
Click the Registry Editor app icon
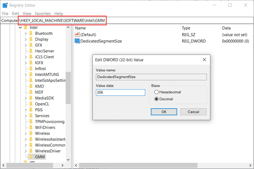(x=5, y=5)
